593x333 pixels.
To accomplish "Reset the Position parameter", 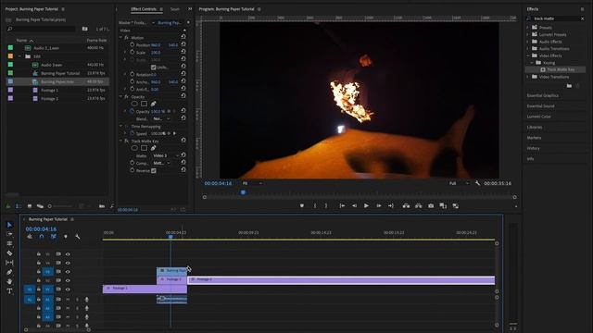I will (x=183, y=44).
